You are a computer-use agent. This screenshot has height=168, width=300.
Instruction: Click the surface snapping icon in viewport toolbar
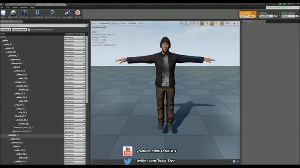click(x=198, y=23)
